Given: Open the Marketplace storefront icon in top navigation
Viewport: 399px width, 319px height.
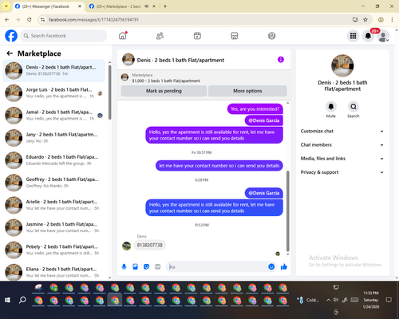Looking at the screenshot, I should pyautogui.click(x=235, y=36).
